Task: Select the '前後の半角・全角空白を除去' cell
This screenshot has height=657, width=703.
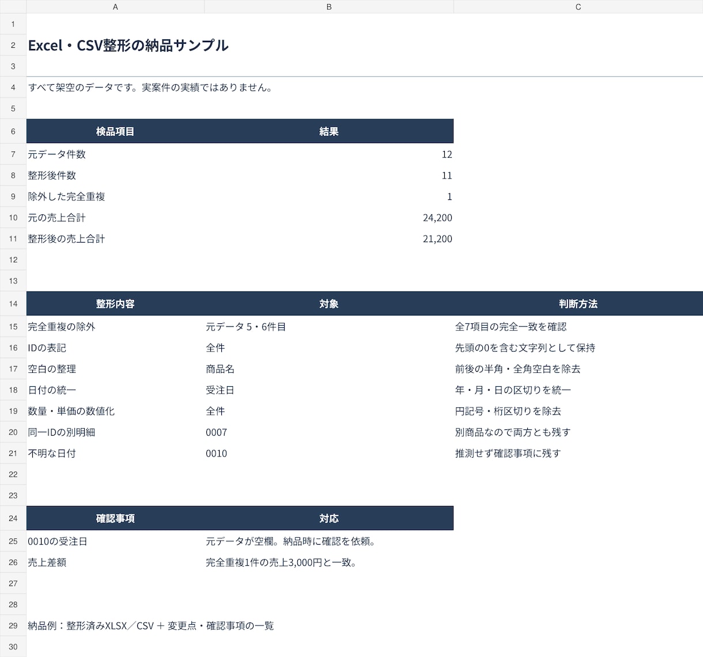Action: [x=579, y=369]
